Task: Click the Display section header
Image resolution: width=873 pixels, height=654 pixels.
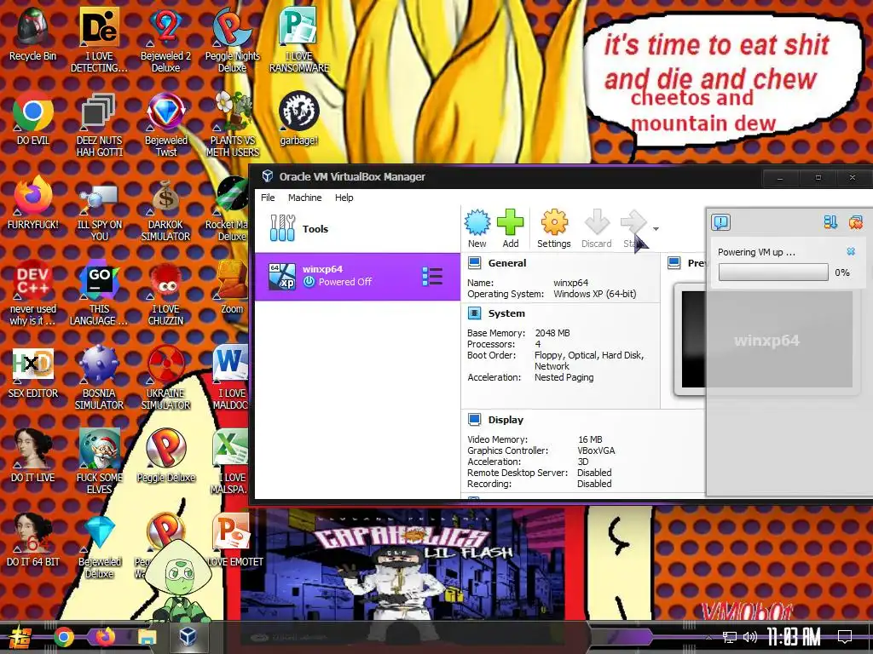Action: click(x=506, y=420)
